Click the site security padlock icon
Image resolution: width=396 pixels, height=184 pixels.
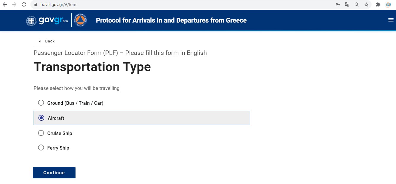point(35,4)
